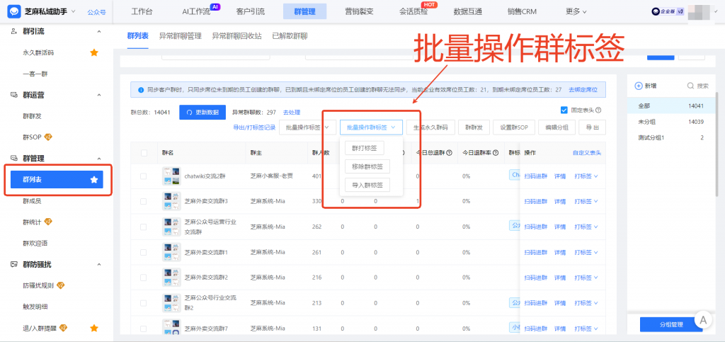Click the 自定义表头 link
This screenshot has width=725, height=342.
click(587, 153)
